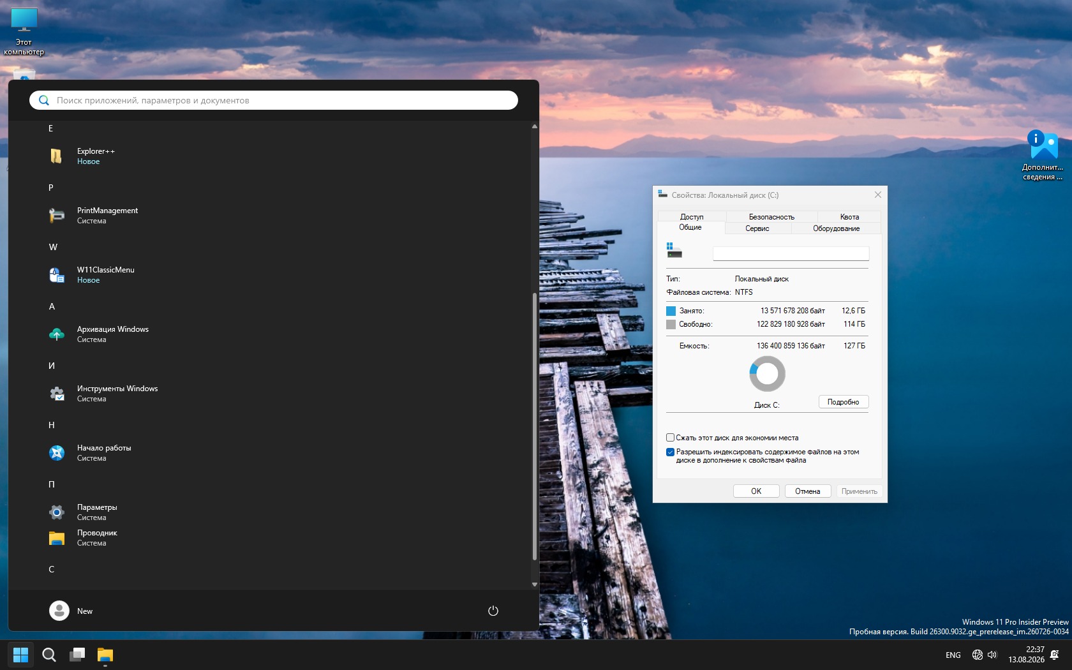
Task: Focus the Start menu search box
Action: 274,100
